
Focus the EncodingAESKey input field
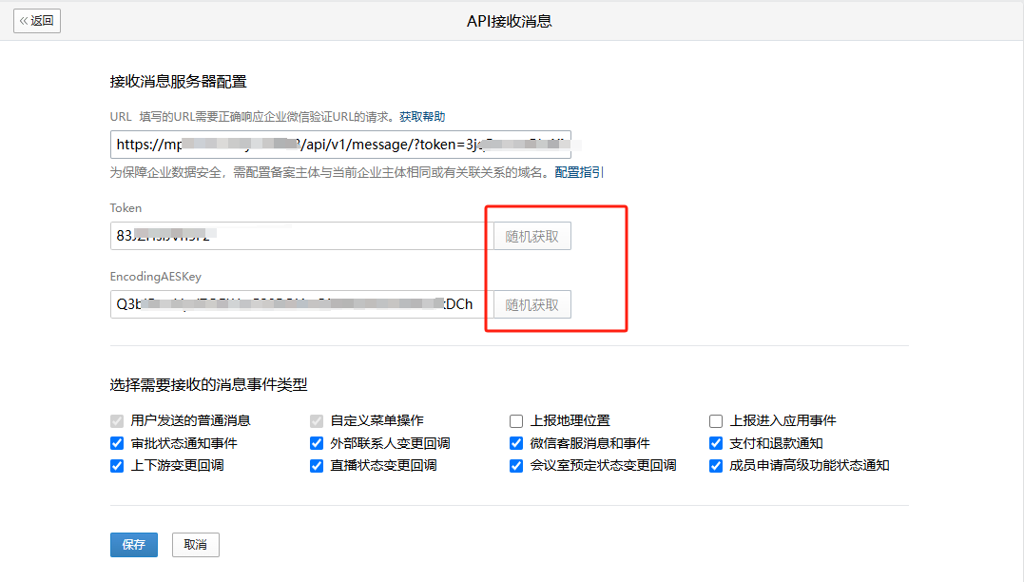pos(298,304)
